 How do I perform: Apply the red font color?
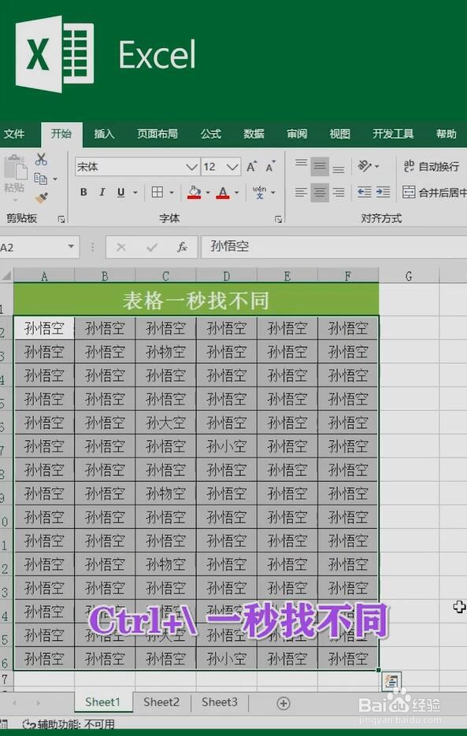pyautogui.click(x=223, y=192)
